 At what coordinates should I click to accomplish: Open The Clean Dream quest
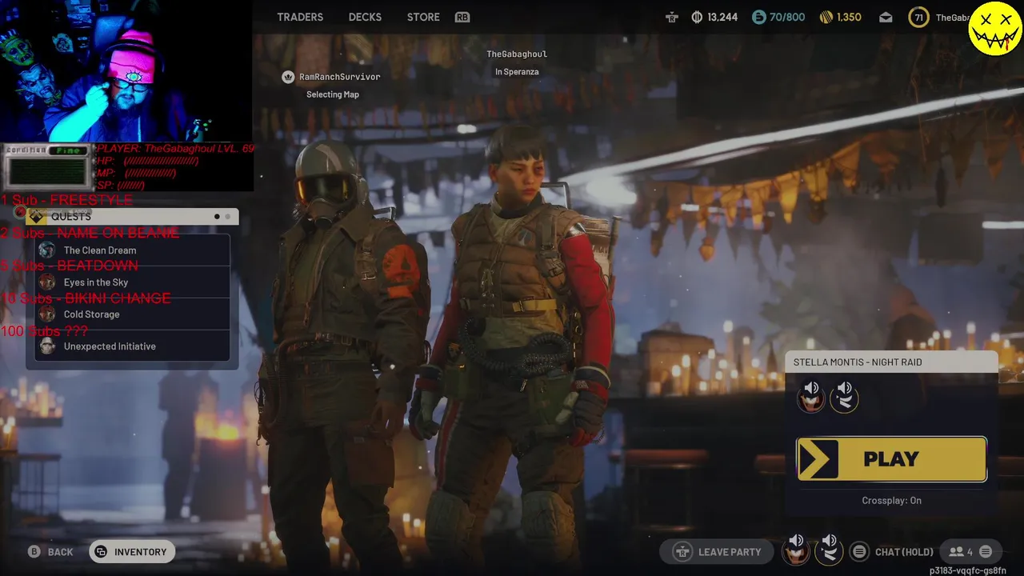pos(133,250)
